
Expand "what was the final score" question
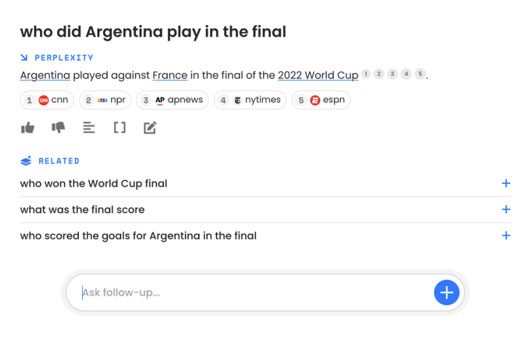[506, 210]
